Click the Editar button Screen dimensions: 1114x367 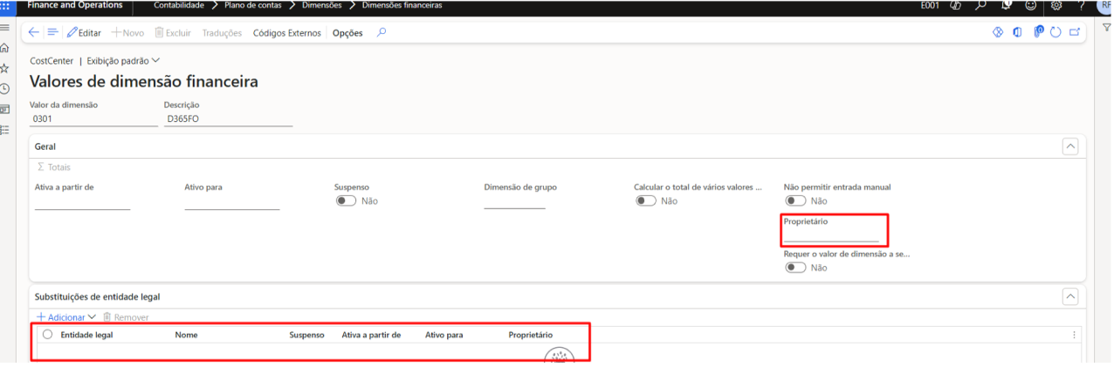pyautogui.click(x=84, y=32)
